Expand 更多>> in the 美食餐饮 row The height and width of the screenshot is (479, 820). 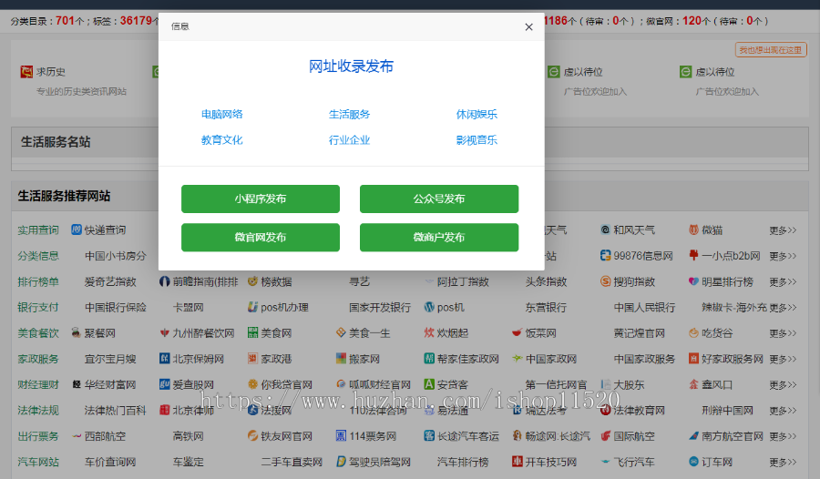(783, 333)
